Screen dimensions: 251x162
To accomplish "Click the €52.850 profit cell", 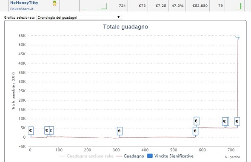I will [200, 6].
